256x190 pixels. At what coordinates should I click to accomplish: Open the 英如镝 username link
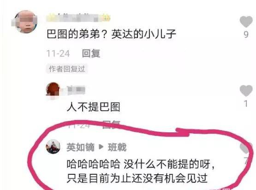pos(80,147)
